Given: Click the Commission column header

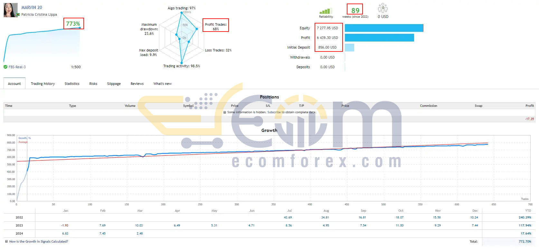Looking at the screenshot, I should [429, 106].
